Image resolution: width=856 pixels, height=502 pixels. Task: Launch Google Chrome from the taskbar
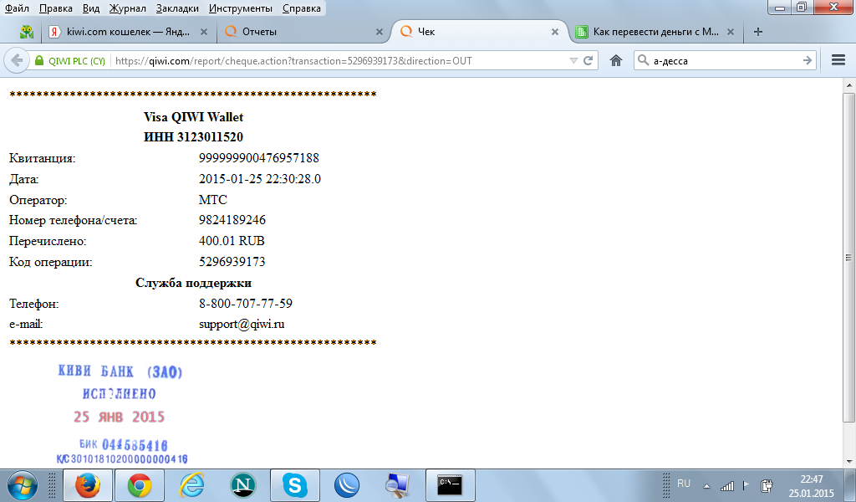click(140, 485)
